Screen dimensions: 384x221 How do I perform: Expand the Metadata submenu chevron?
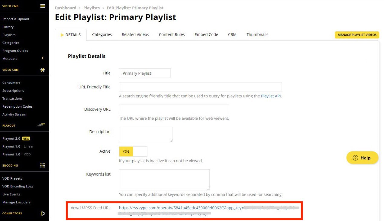(43, 58)
